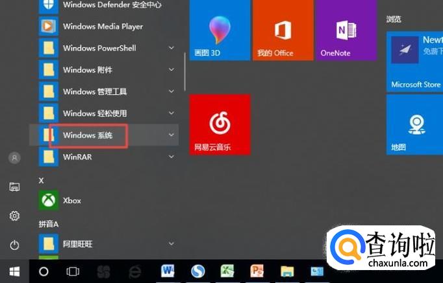Screen dimensions: 443x283
Task: Open the 网易云音乐 tile
Action: pyautogui.click(x=220, y=125)
